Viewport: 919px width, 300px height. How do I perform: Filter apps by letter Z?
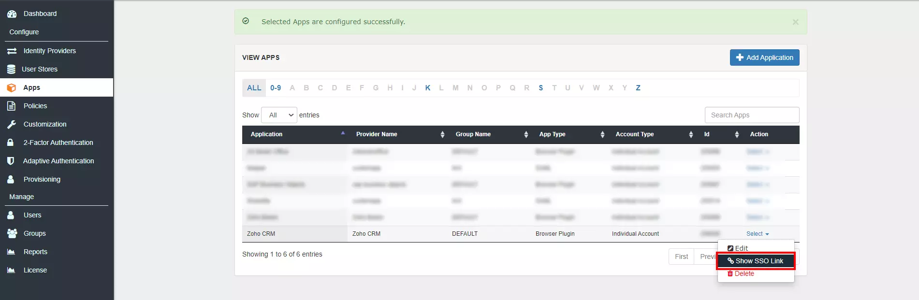[x=638, y=88]
